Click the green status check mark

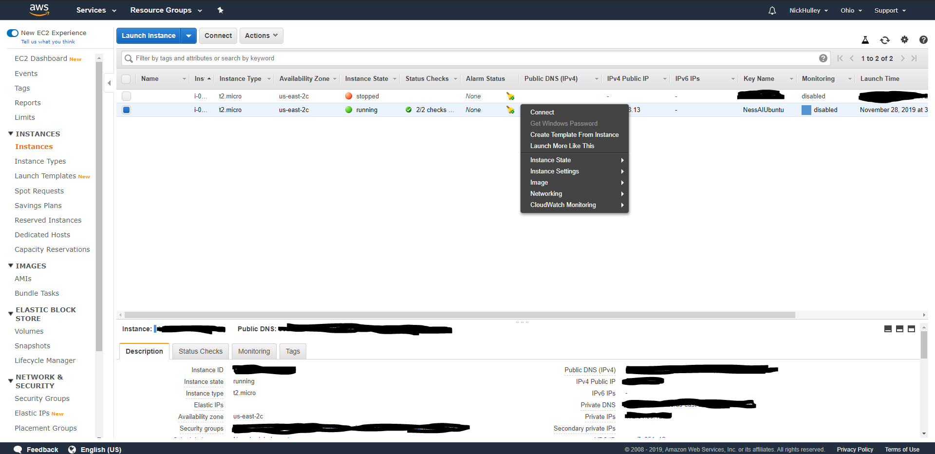pos(409,110)
